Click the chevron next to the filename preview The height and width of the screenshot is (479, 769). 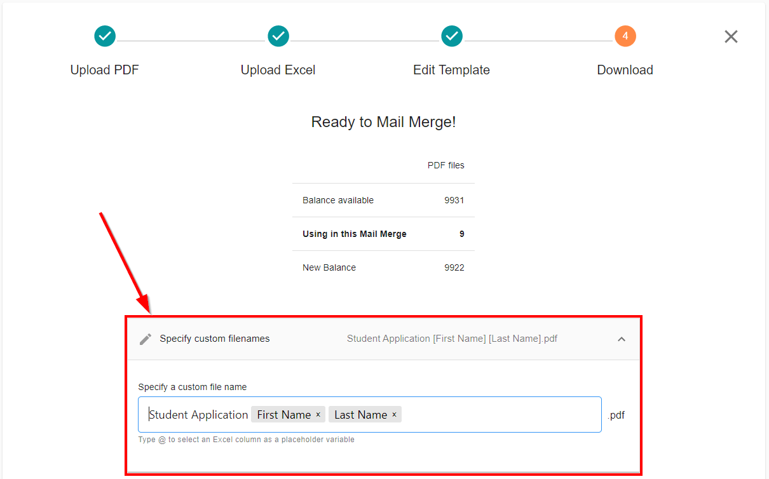click(622, 339)
